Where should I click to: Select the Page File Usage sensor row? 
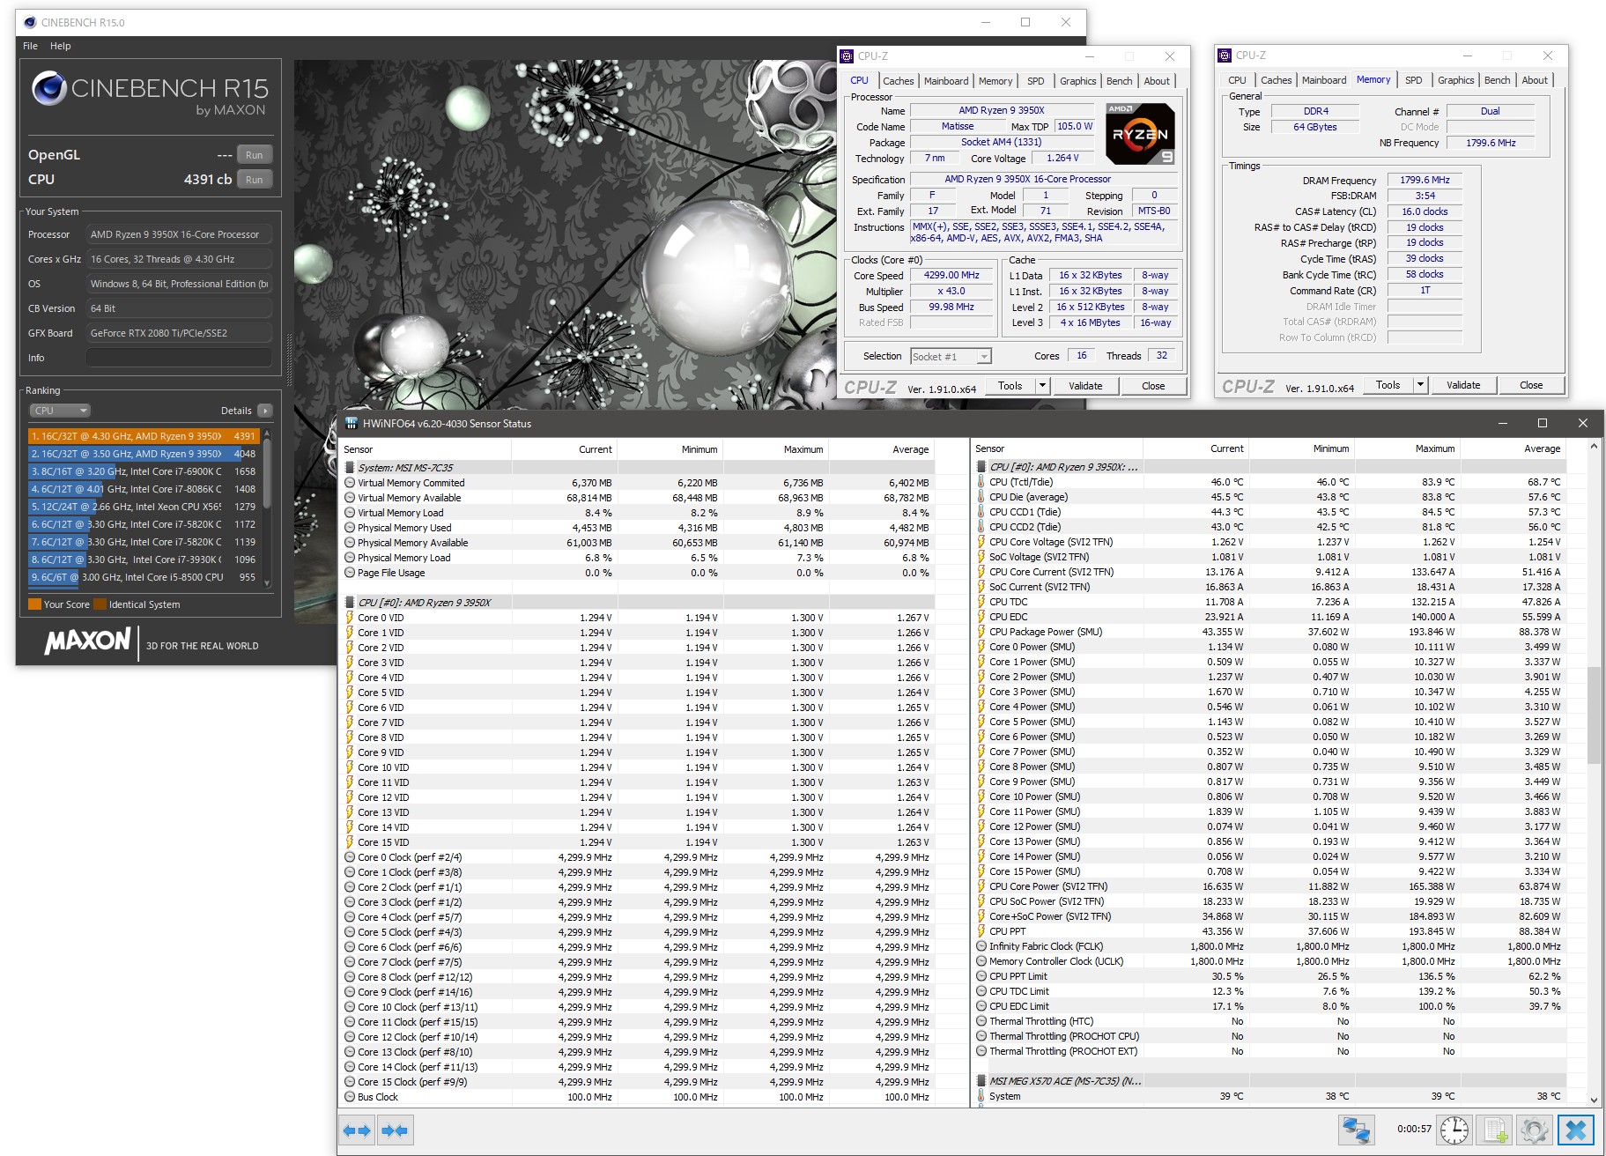click(639, 573)
